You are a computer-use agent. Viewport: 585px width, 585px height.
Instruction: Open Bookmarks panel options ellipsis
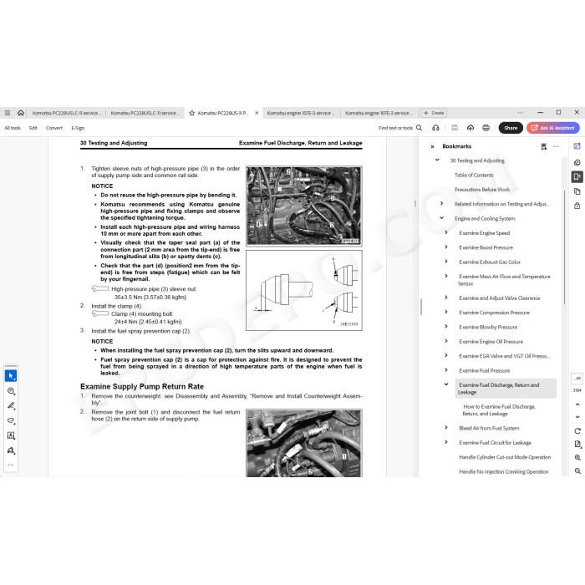[x=556, y=146]
